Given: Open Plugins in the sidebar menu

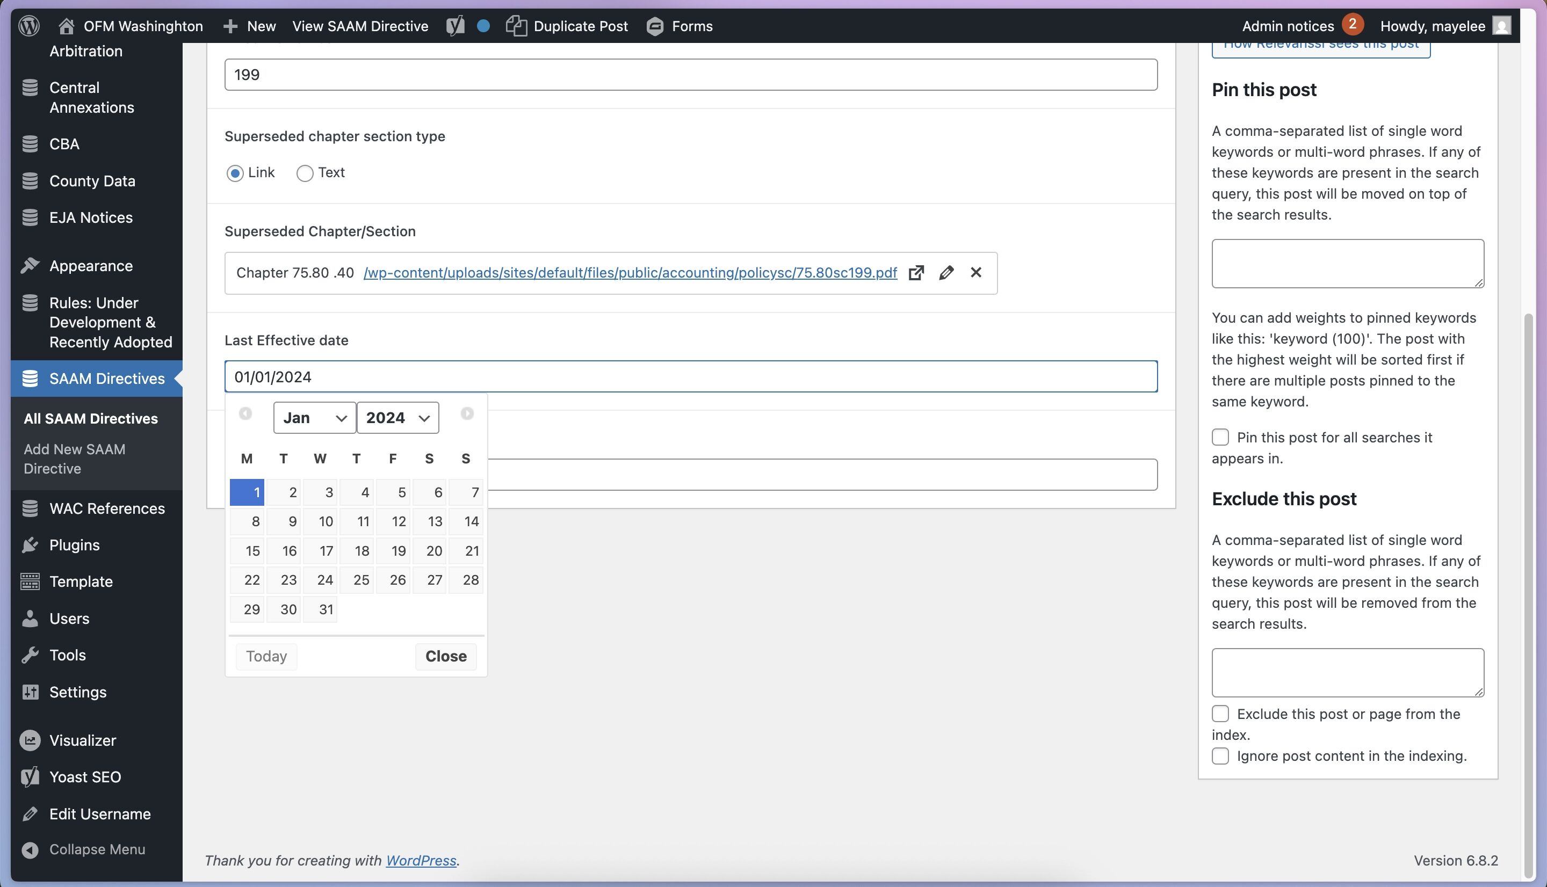Looking at the screenshot, I should (74, 544).
